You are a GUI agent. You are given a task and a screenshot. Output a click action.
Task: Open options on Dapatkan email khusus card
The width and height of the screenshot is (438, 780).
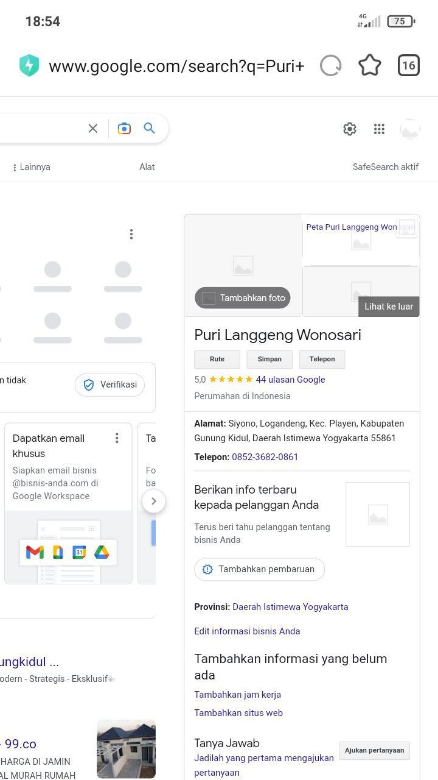point(117,438)
